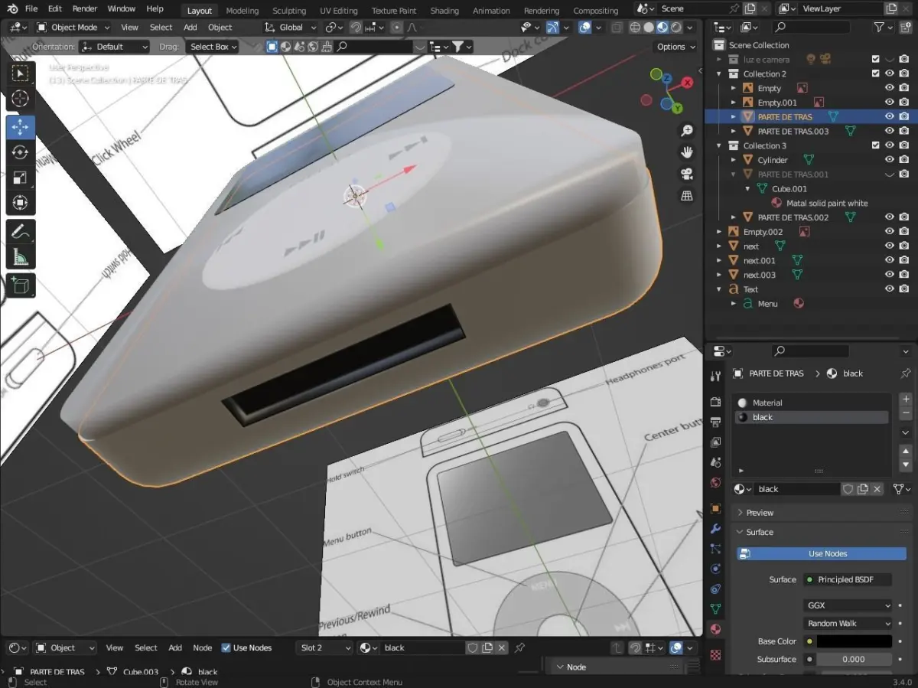Viewport: 918px width, 688px height.
Task: Open the Render properties tab
Action: tap(715, 402)
